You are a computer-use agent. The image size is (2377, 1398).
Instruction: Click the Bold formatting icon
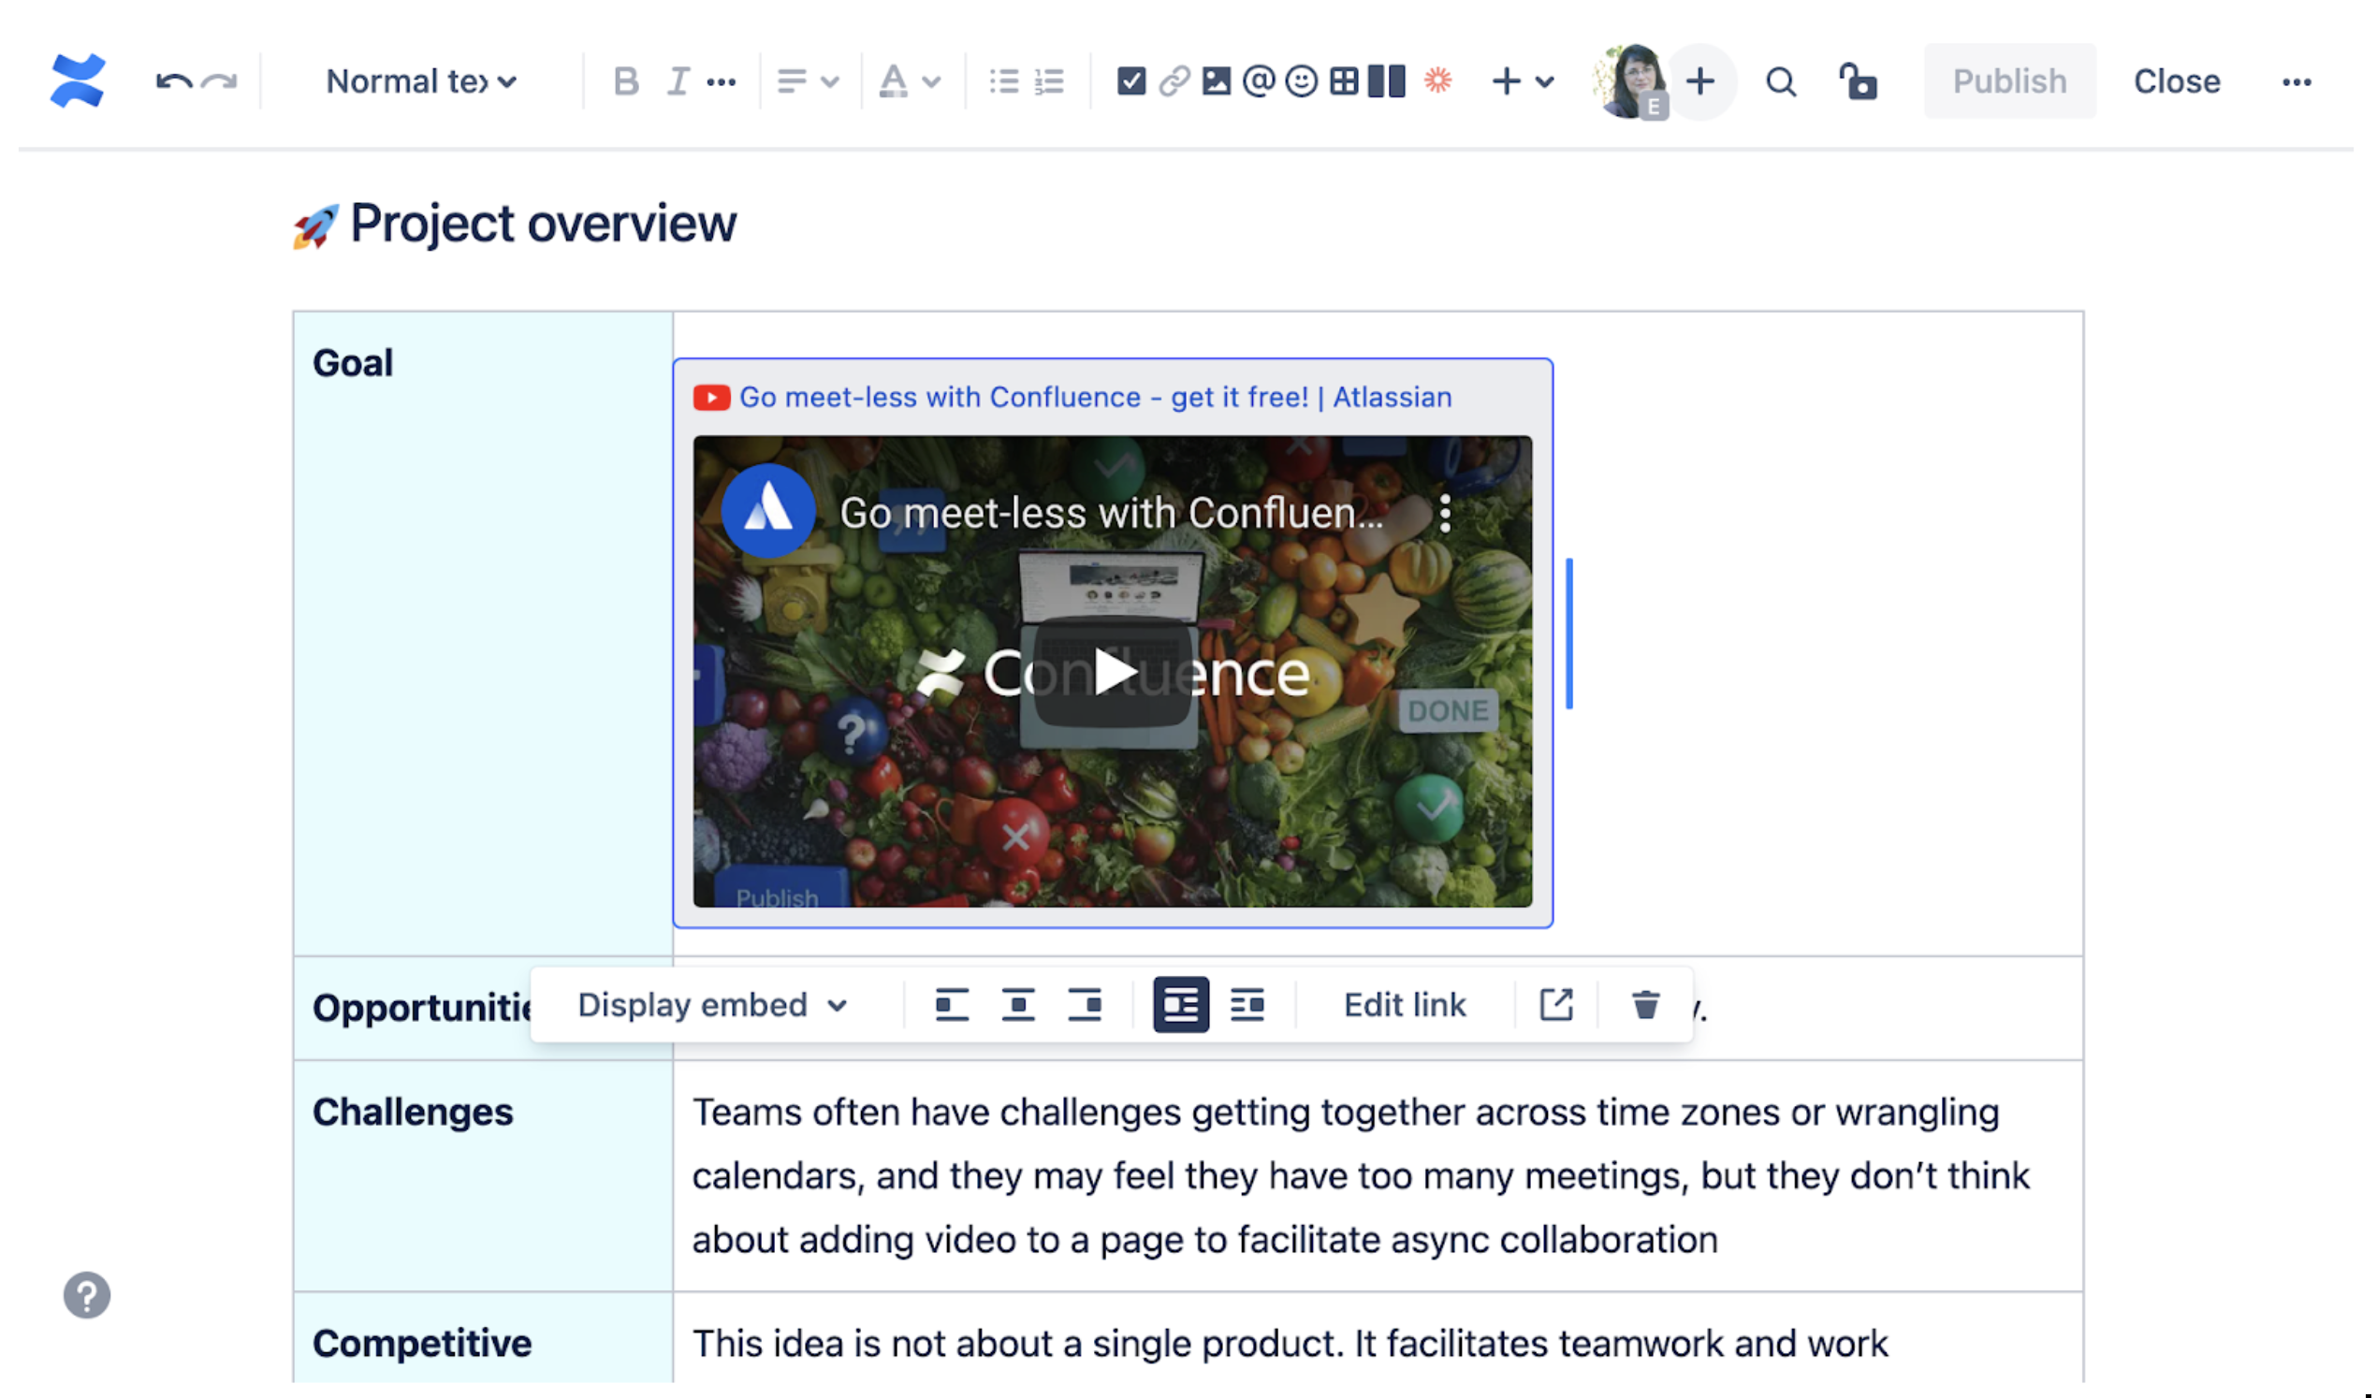(622, 79)
